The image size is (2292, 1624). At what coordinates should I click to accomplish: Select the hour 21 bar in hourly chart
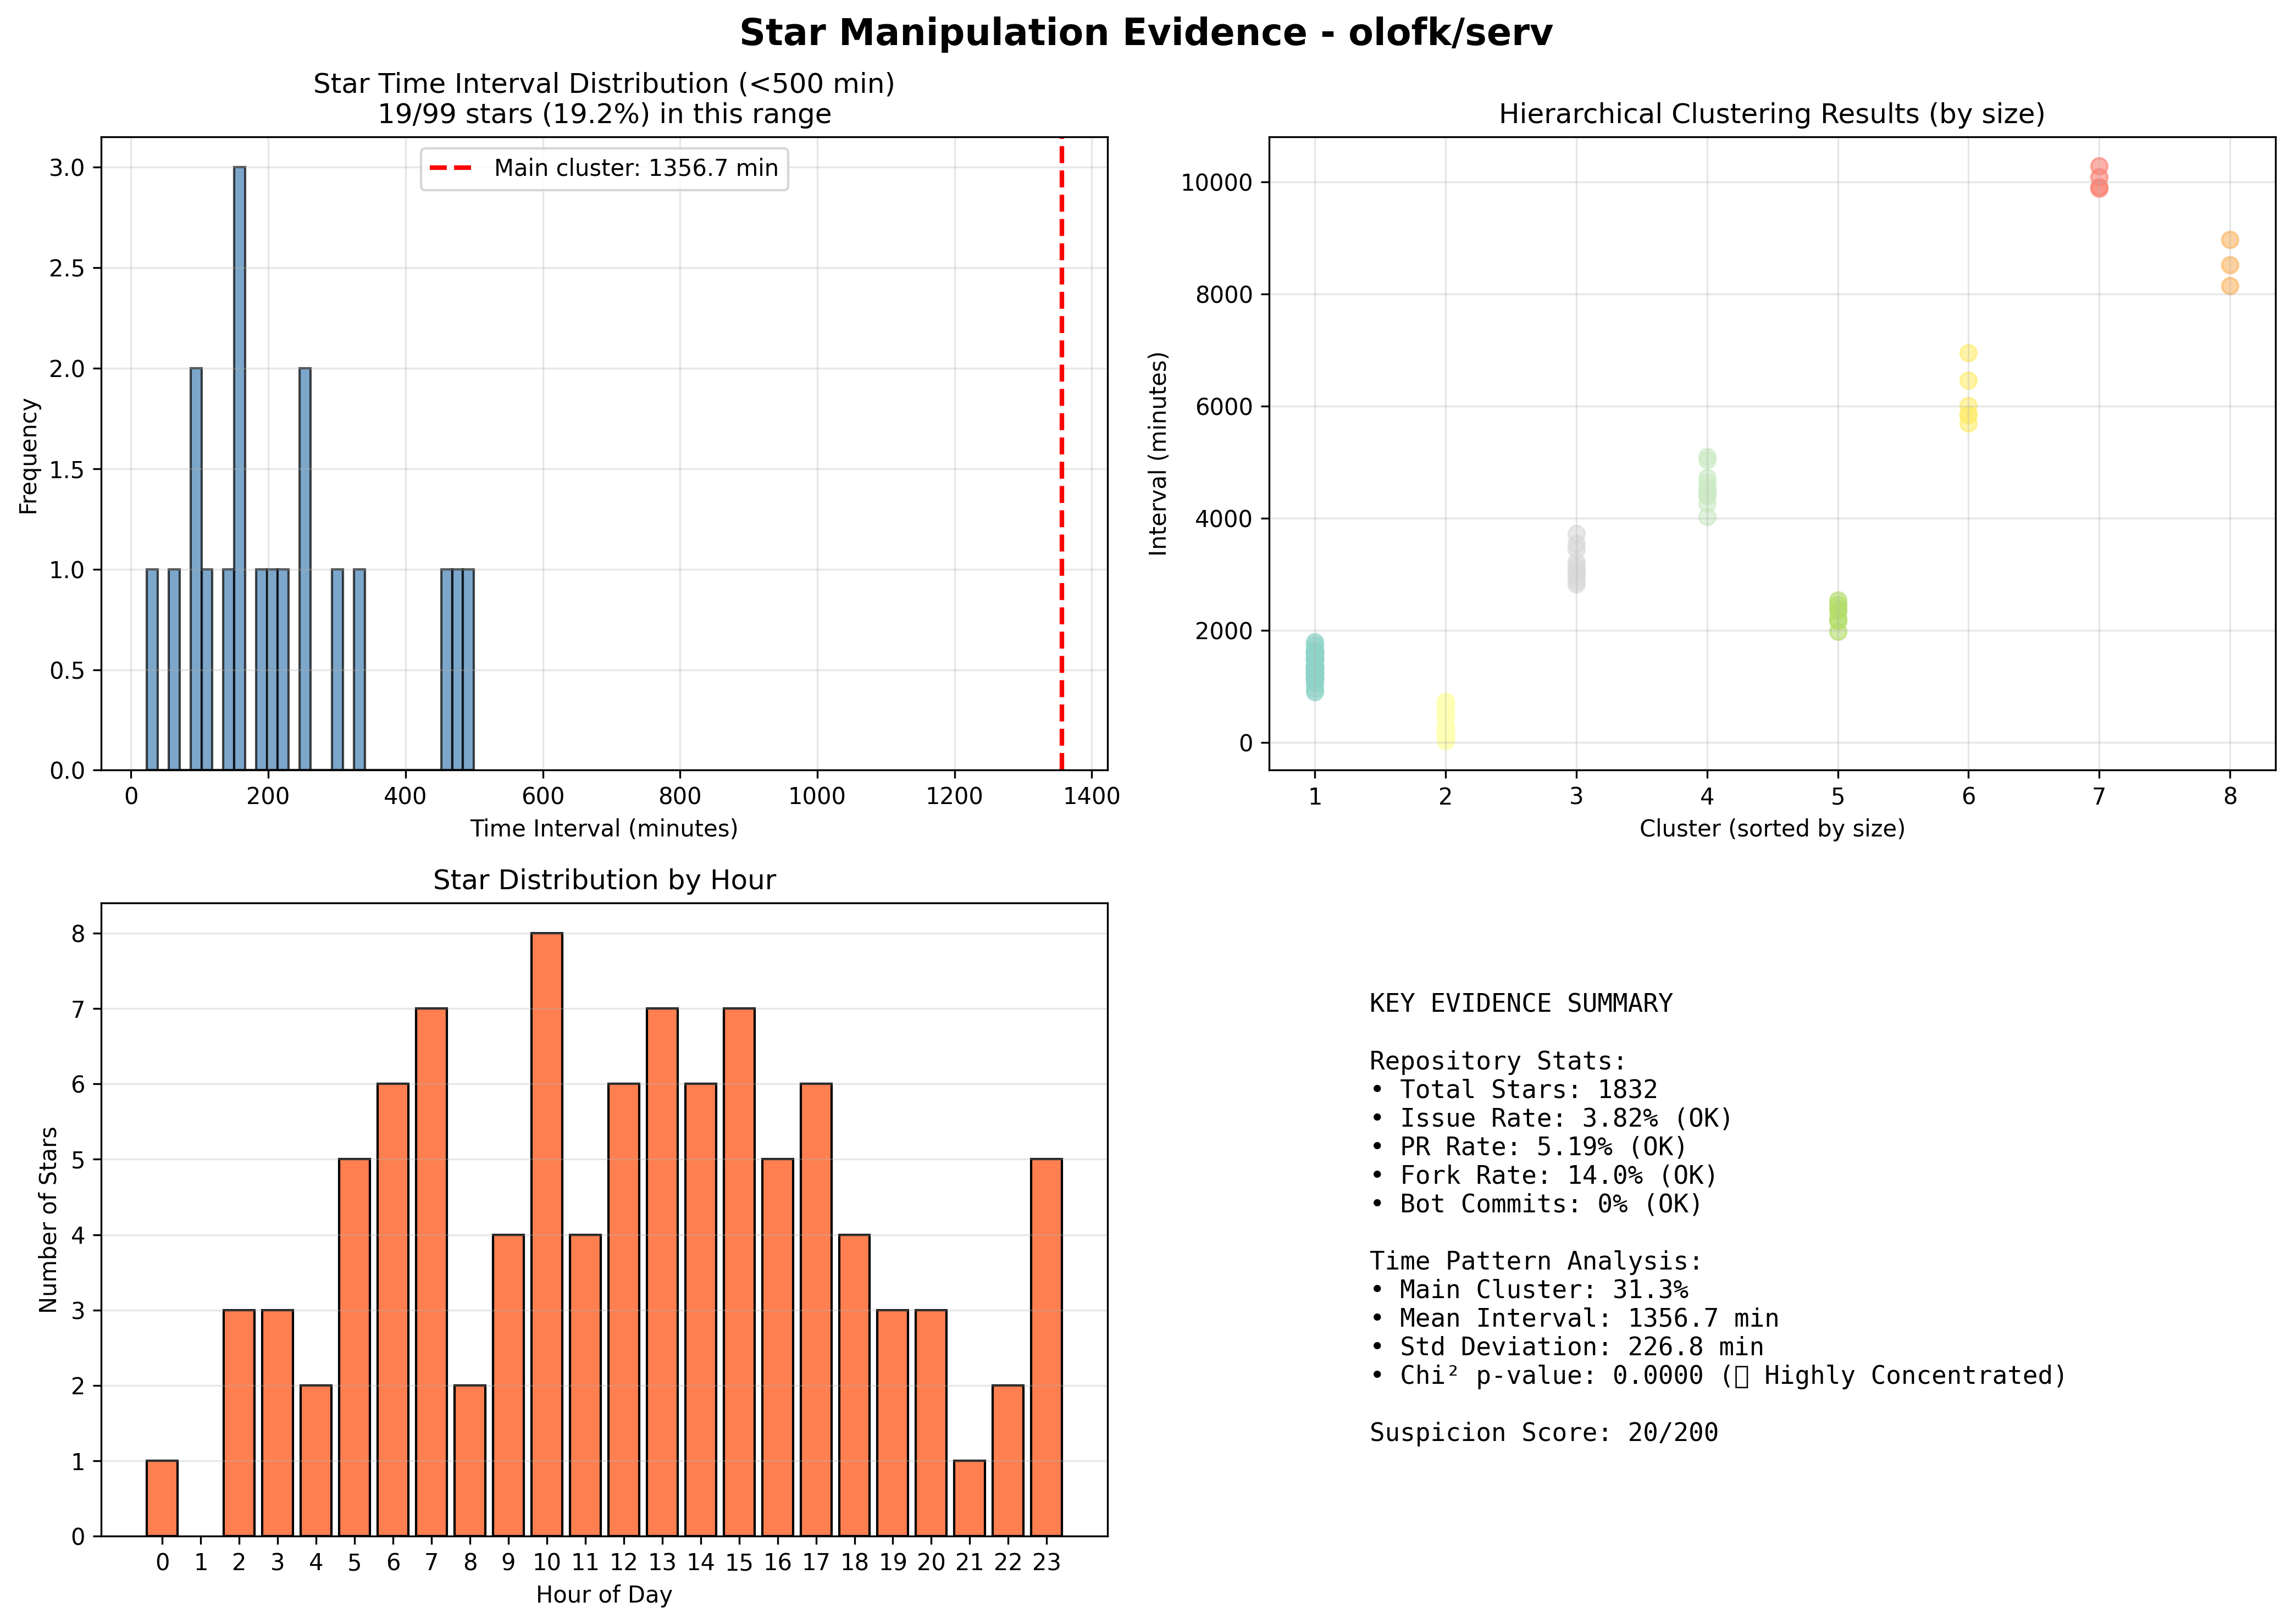click(969, 1498)
